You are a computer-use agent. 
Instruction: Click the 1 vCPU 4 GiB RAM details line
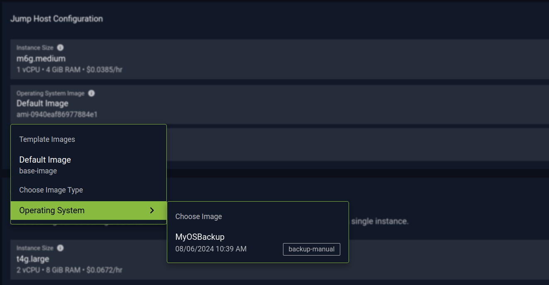pos(69,70)
